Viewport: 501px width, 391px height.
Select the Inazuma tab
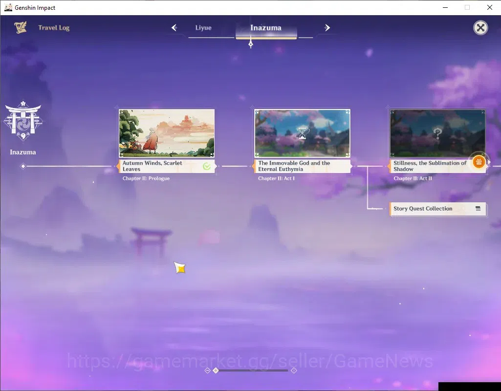tap(266, 28)
